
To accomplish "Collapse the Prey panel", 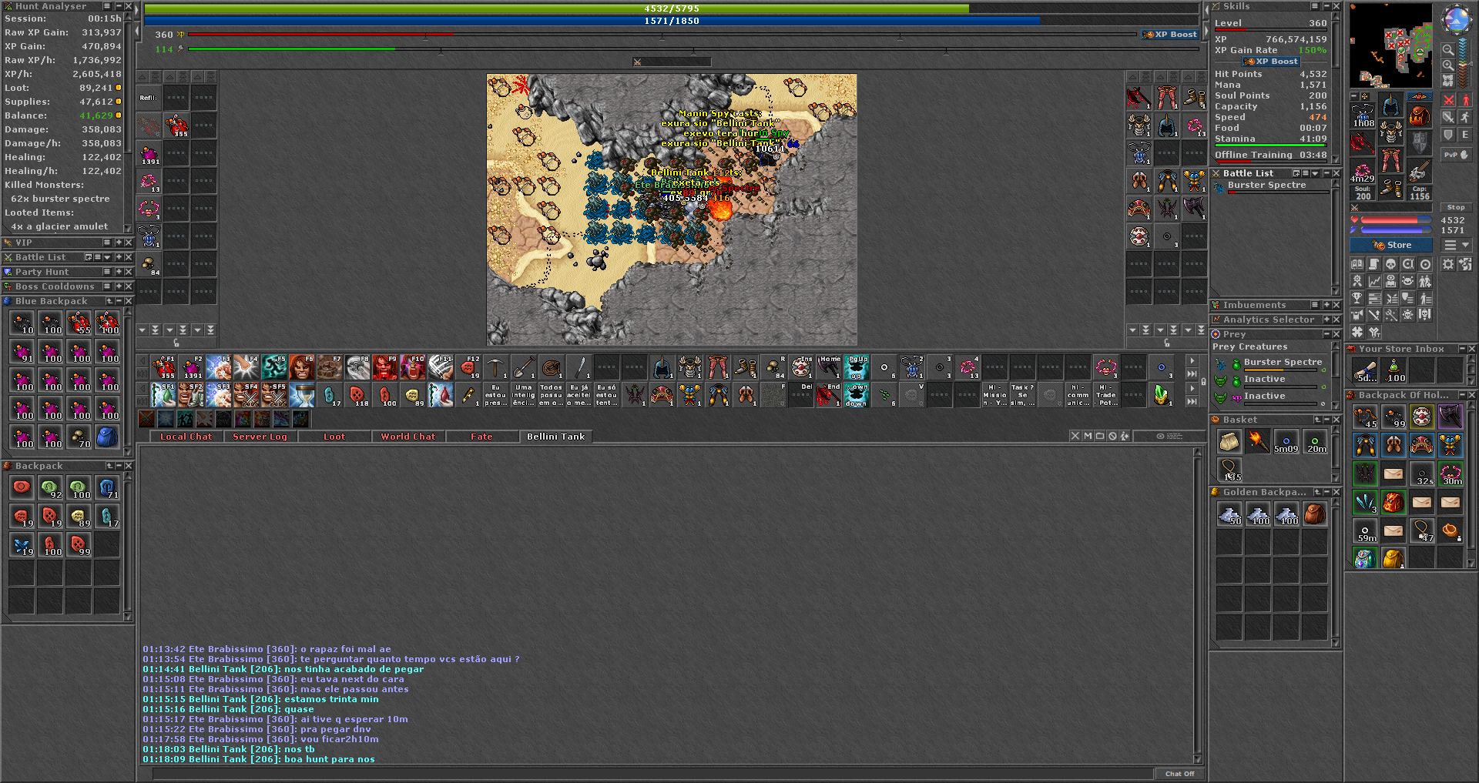I will [x=1326, y=334].
